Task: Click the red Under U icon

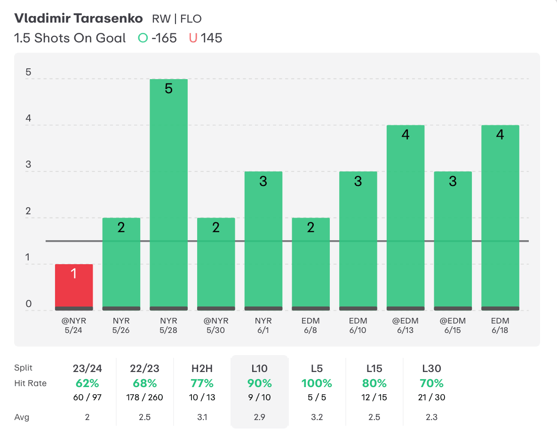Action: pyautogui.click(x=193, y=38)
